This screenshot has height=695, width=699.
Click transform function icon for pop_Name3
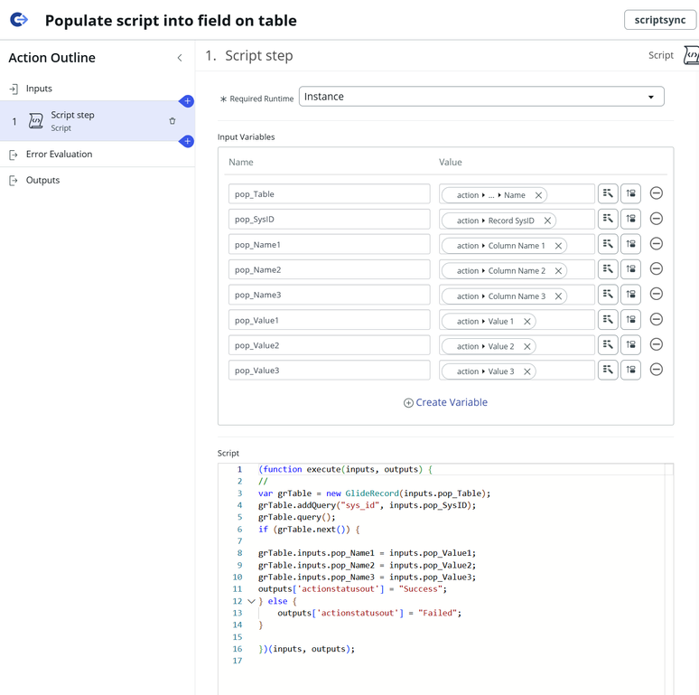coord(630,294)
